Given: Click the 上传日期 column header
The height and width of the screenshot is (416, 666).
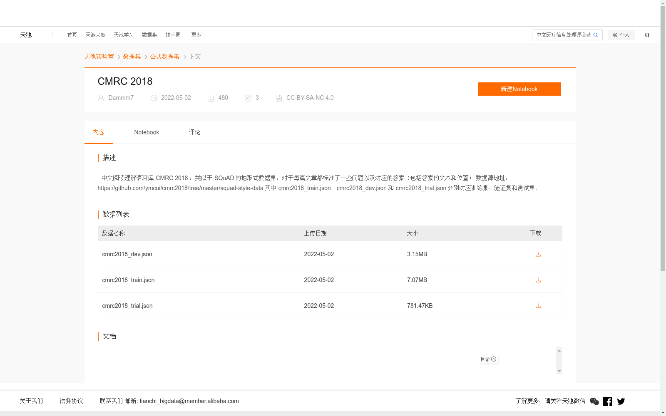Looking at the screenshot, I should coord(315,233).
